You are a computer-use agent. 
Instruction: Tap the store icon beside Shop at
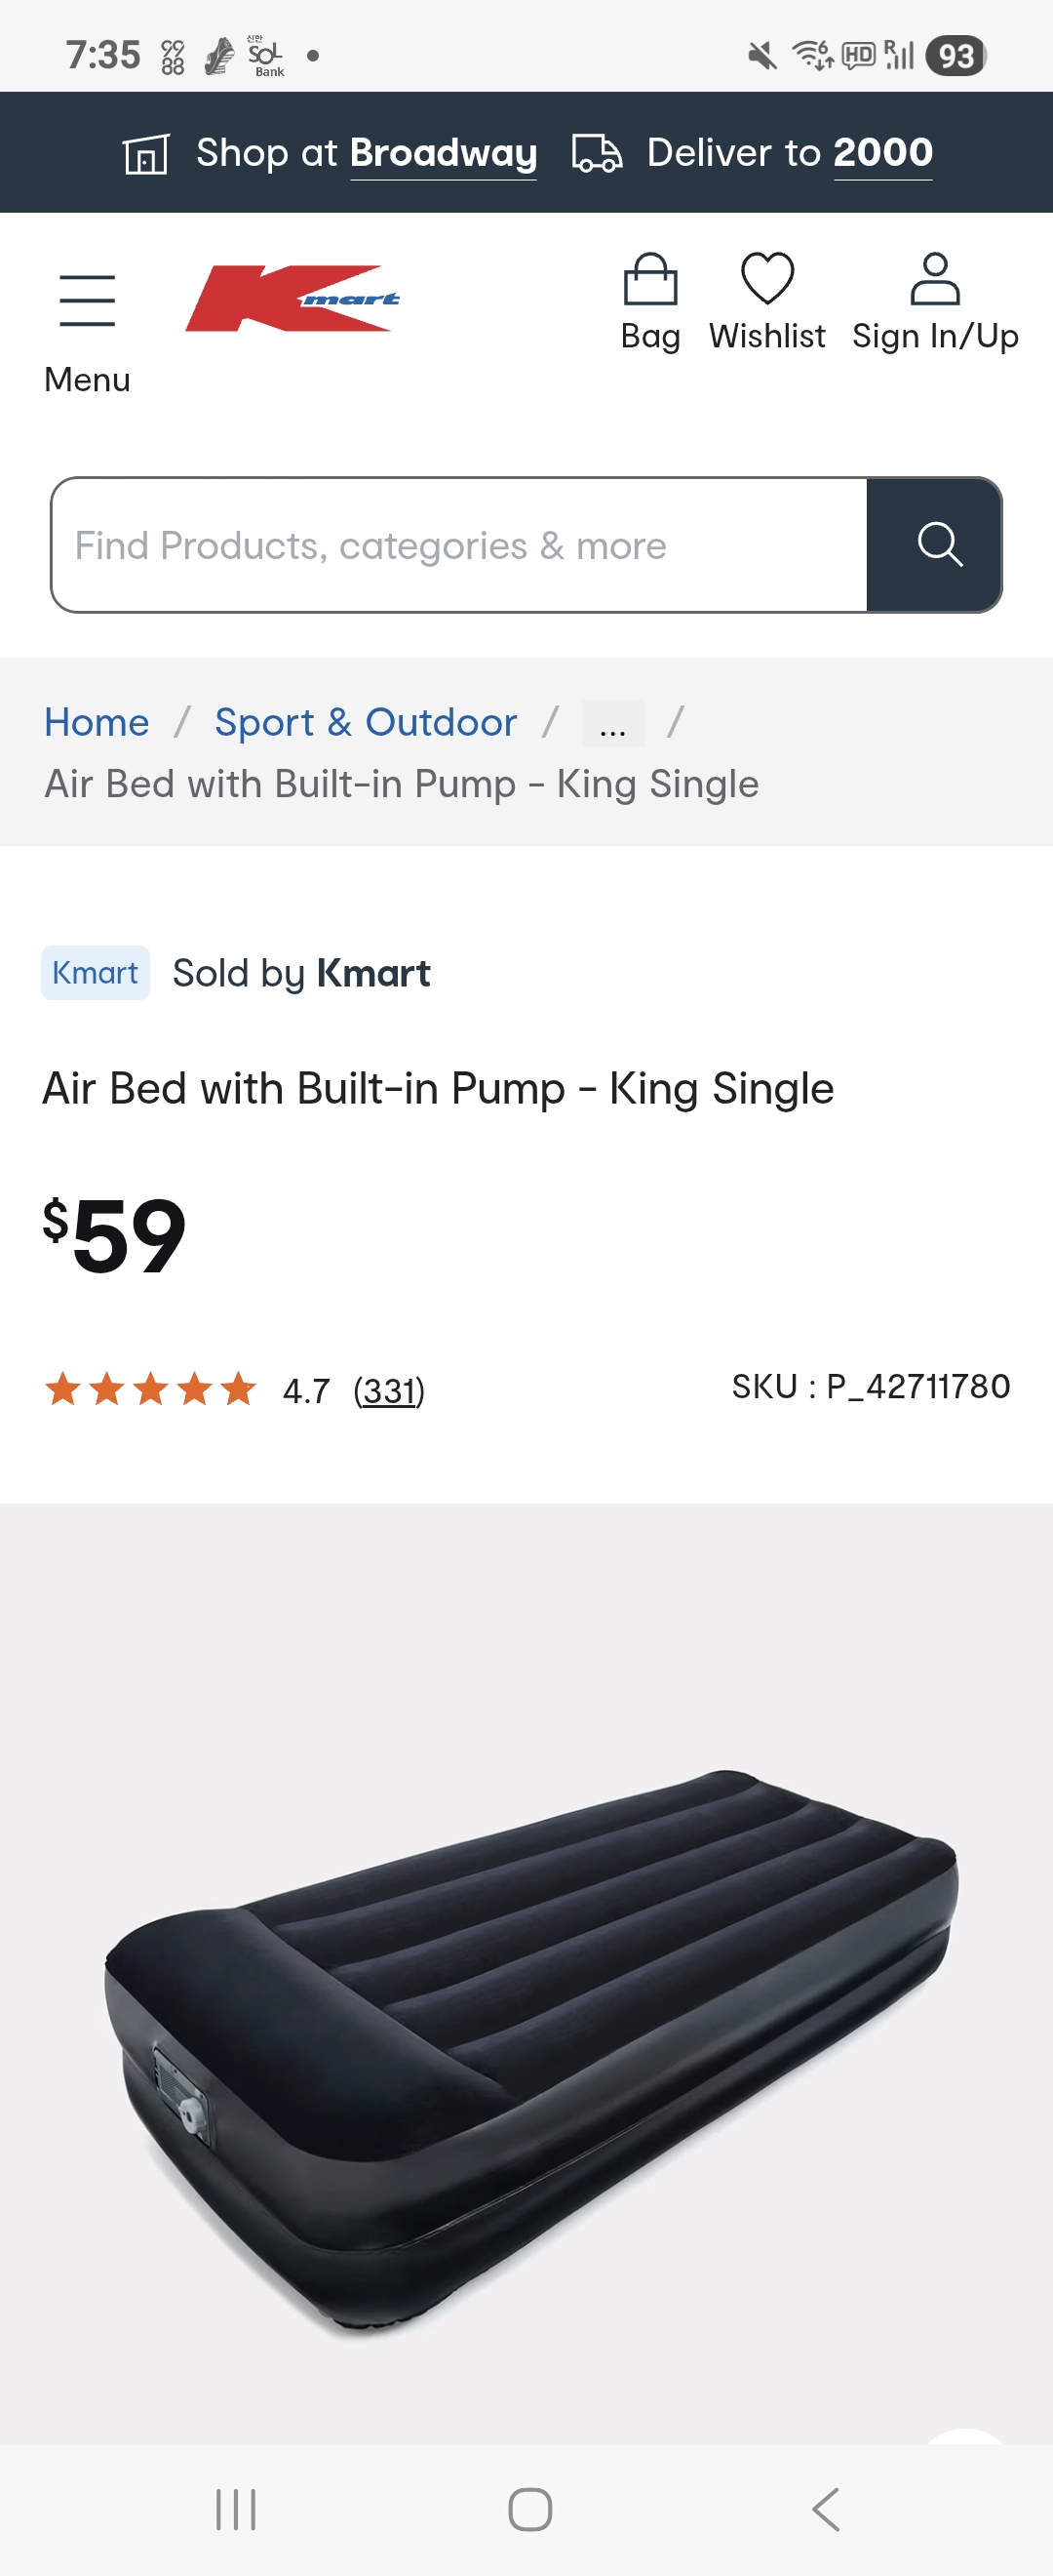pos(146,154)
